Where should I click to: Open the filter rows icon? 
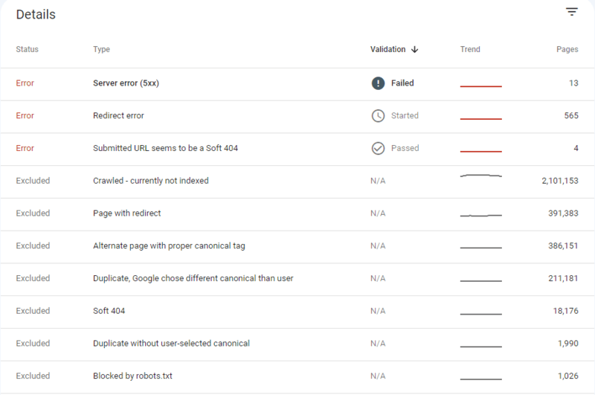click(x=571, y=12)
